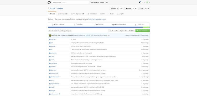Open Pull requests in top navigation
This screenshot has height=96, width=197.
pos(95,2)
